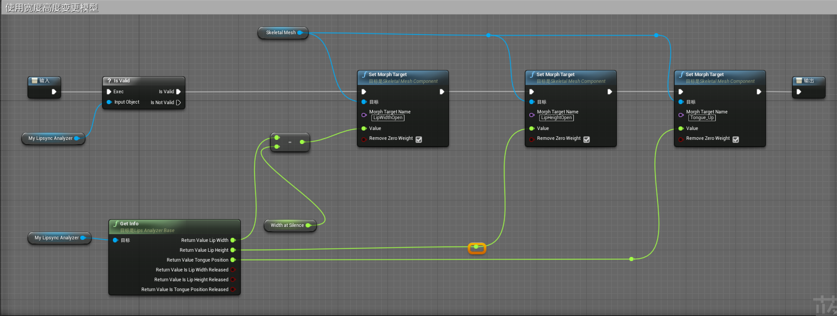Screen dimensions: 837x316
Task: Click the Input Object pin on Is Valid
Action: [109, 102]
